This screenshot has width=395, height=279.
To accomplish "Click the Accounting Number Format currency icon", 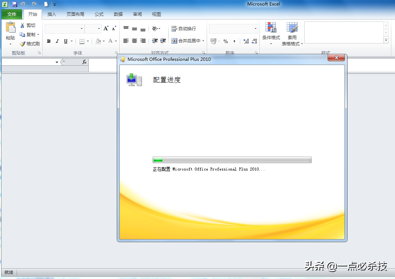I will point(213,41).
